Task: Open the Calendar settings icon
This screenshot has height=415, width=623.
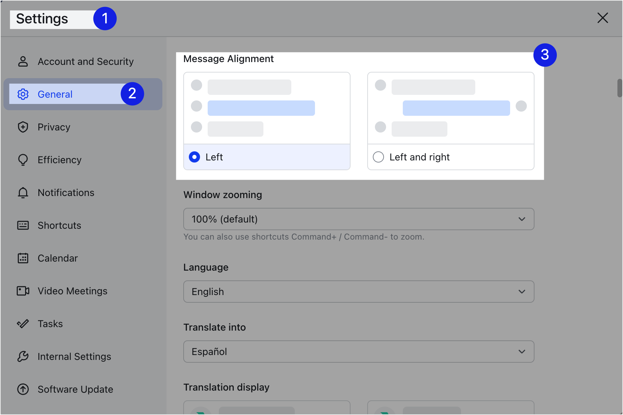Action: tap(23, 258)
